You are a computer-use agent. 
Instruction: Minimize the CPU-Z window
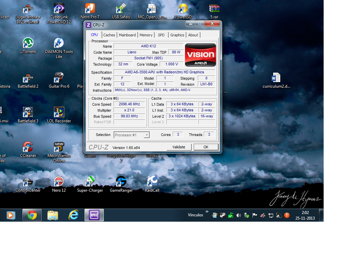coord(190,24)
